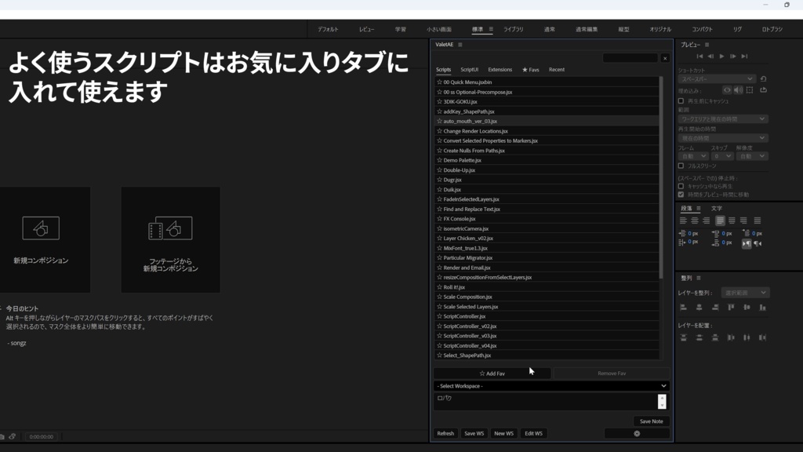Select center text alignment in the 段落 panel
The width and height of the screenshot is (803, 452).
pos(693,221)
